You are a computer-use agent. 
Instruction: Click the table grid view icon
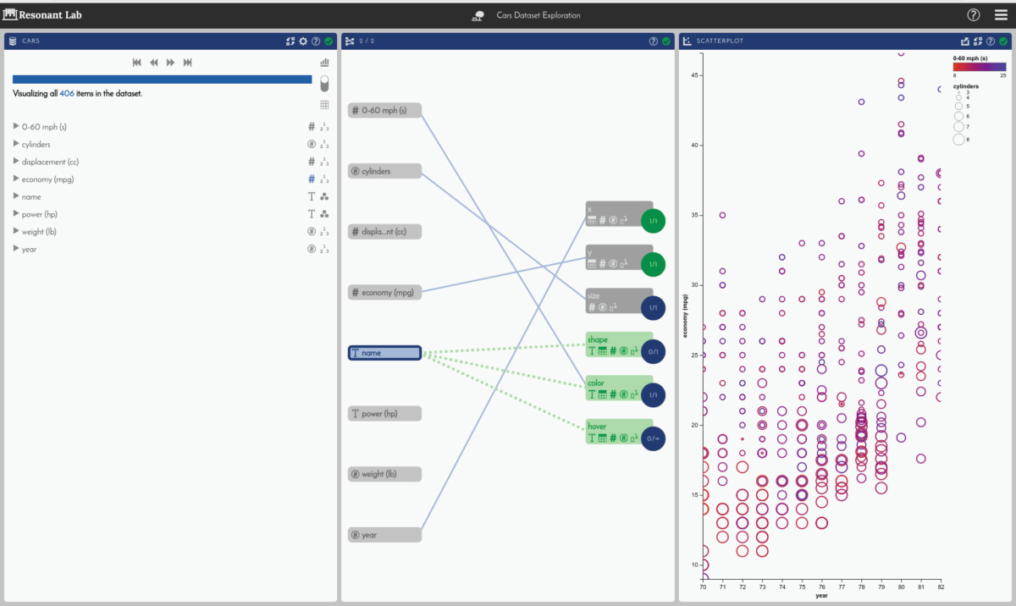[324, 105]
